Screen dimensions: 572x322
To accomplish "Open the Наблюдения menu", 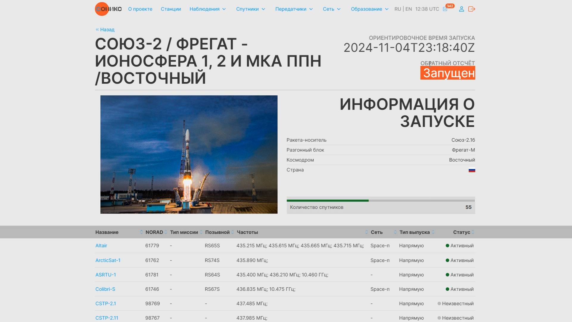I will click(x=208, y=9).
